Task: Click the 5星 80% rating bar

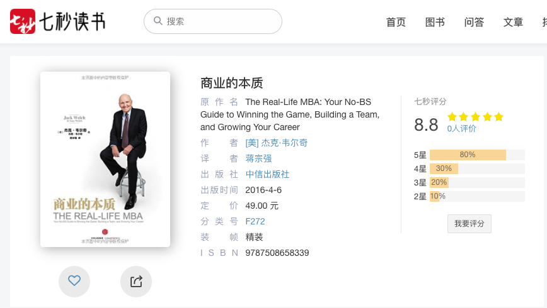Action: (x=477, y=155)
